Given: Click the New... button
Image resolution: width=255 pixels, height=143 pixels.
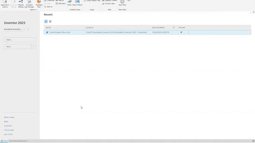Looking at the screenshot, I should 18,47.
